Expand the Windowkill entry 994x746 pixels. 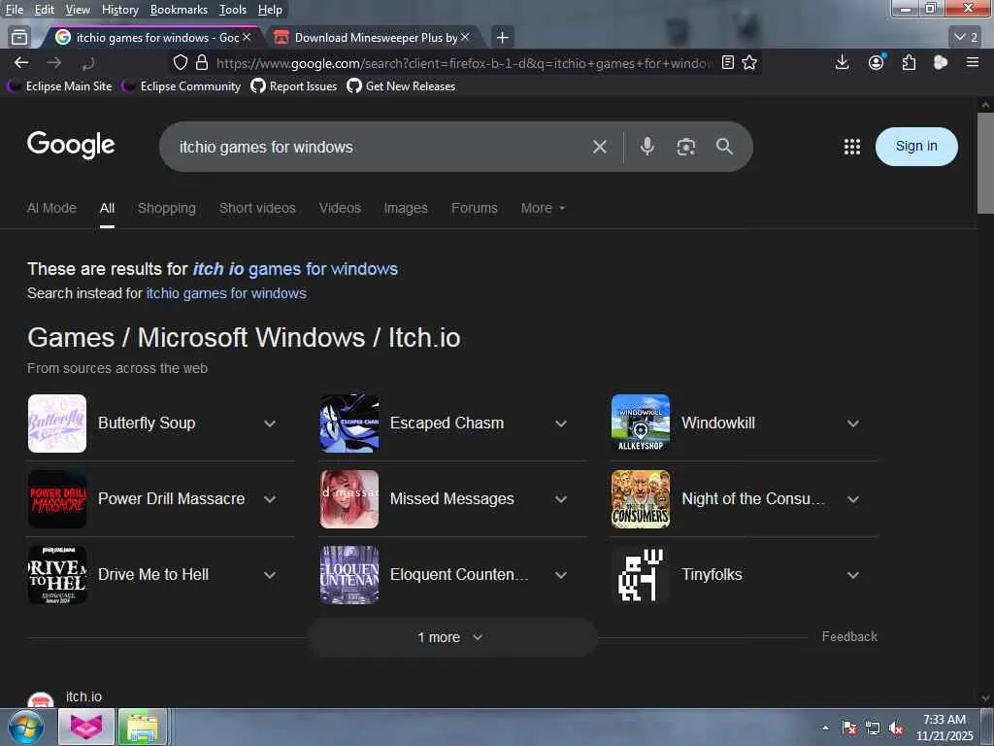coord(853,424)
